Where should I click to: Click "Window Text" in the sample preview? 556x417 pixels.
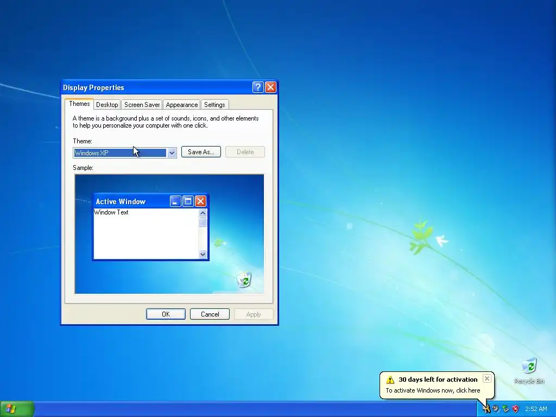[111, 212]
